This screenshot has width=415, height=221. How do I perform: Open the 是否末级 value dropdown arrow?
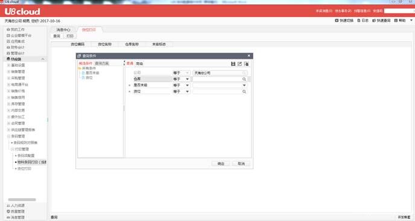244,85
